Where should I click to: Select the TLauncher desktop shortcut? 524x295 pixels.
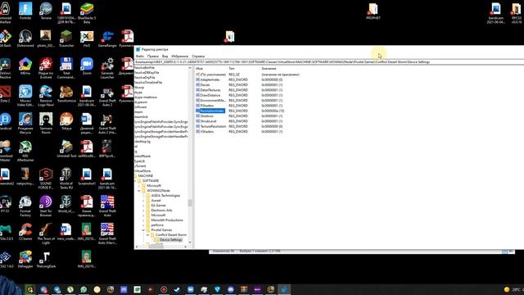(66, 39)
